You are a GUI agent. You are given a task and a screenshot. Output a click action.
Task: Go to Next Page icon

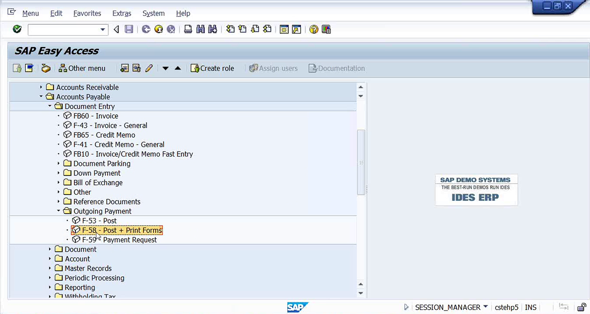pyautogui.click(x=255, y=29)
